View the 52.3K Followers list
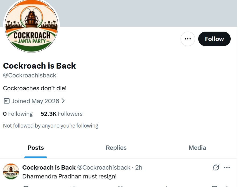The height and width of the screenshot is (187, 247). pyautogui.click(x=61, y=114)
